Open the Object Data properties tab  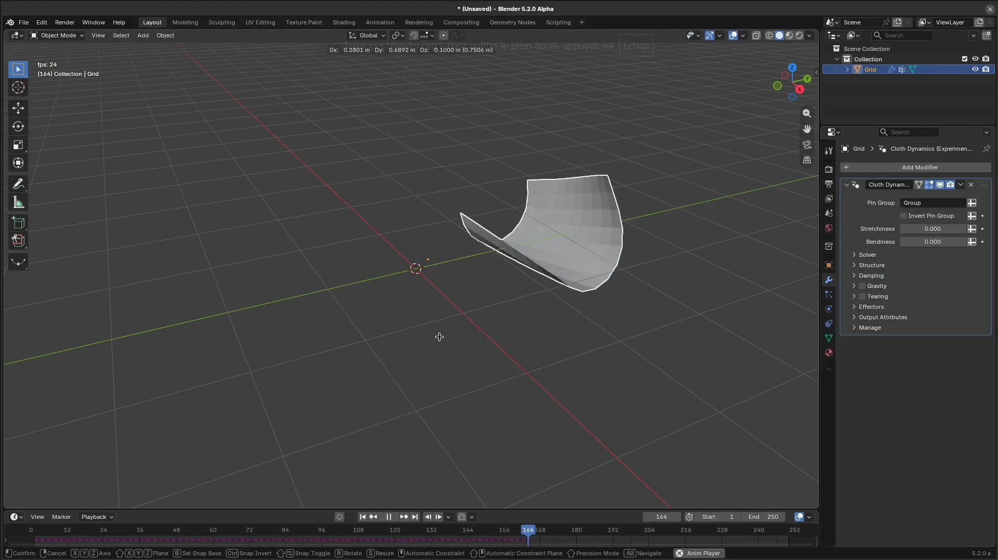point(829,338)
